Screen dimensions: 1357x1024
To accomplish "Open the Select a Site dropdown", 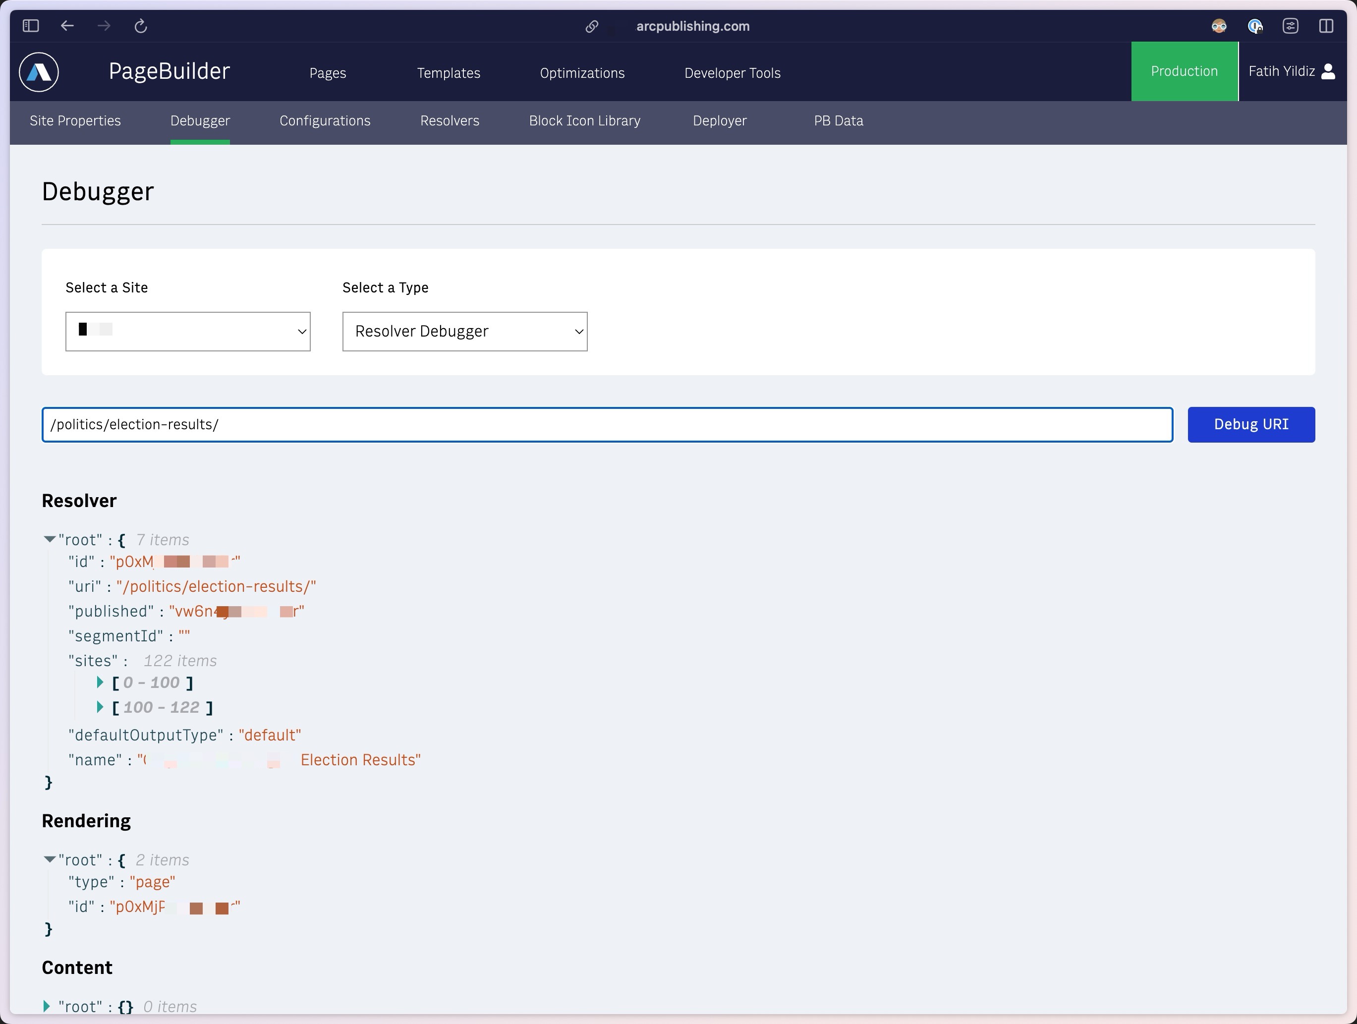I will tap(188, 331).
